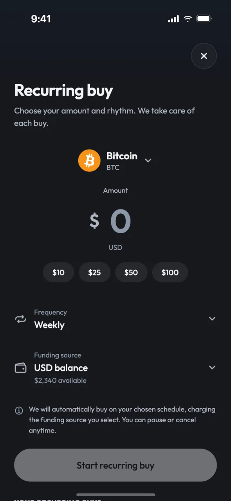
Task: Select the $100 quick amount
Action: point(170,272)
